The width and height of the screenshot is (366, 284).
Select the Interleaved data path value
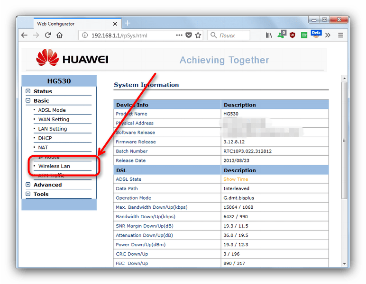tap(236, 188)
